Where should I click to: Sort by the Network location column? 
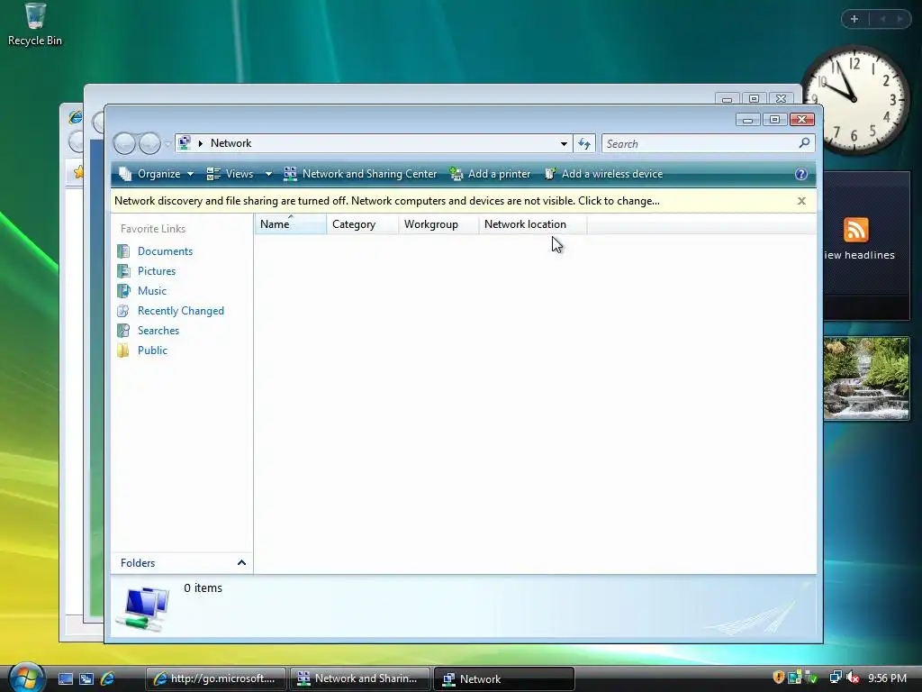click(x=533, y=224)
